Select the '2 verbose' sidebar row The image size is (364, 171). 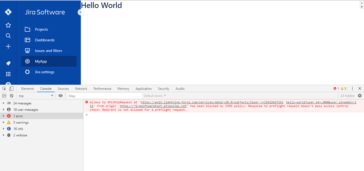click(42, 135)
